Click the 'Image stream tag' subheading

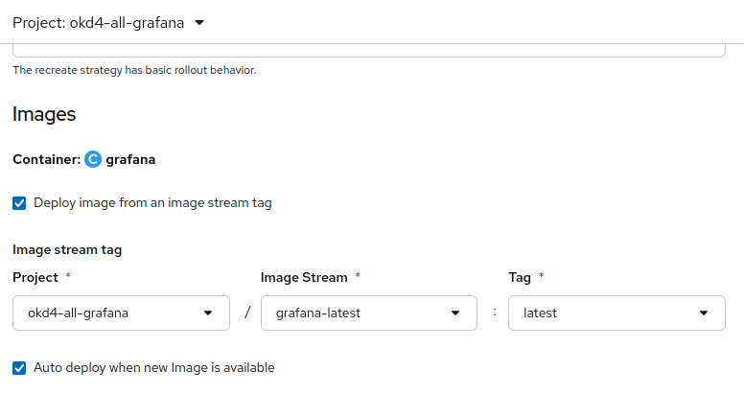[x=67, y=250]
